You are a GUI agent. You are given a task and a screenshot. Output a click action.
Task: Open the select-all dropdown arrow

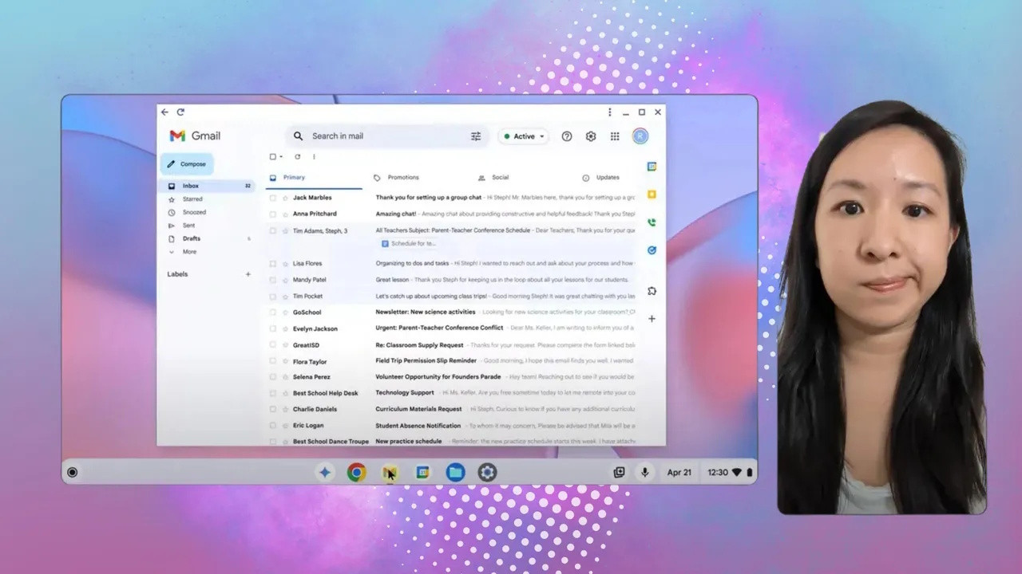[281, 157]
